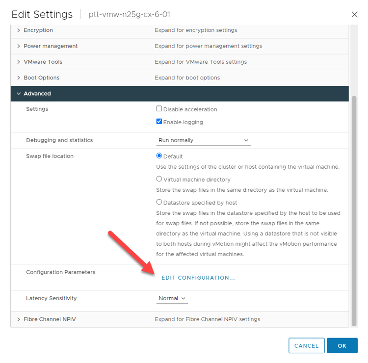Choose Datastore specified by host option
Screen dimensions: 368x363
point(159,202)
